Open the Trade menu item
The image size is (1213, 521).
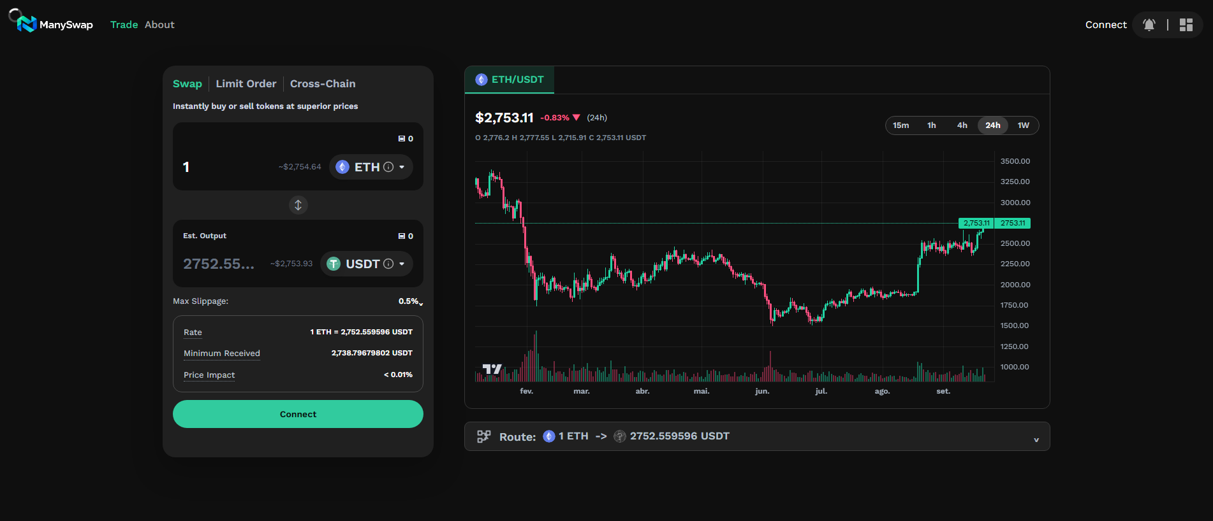124,25
